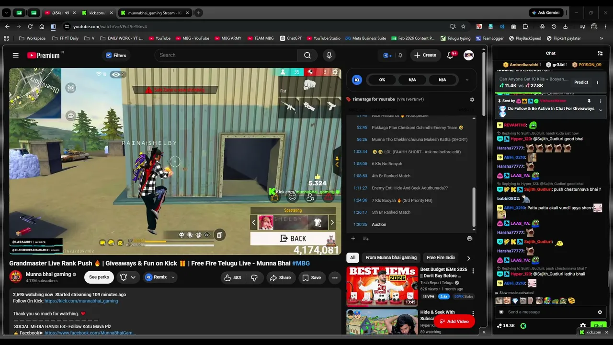Click the red Add Video button
613x345 pixels.
click(454, 321)
